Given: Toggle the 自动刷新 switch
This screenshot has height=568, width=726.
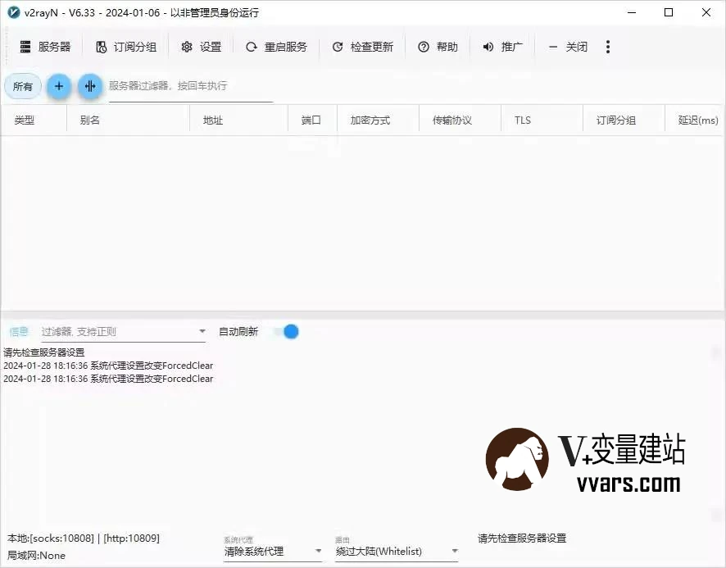Looking at the screenshot, I should [x=286, y=332].
